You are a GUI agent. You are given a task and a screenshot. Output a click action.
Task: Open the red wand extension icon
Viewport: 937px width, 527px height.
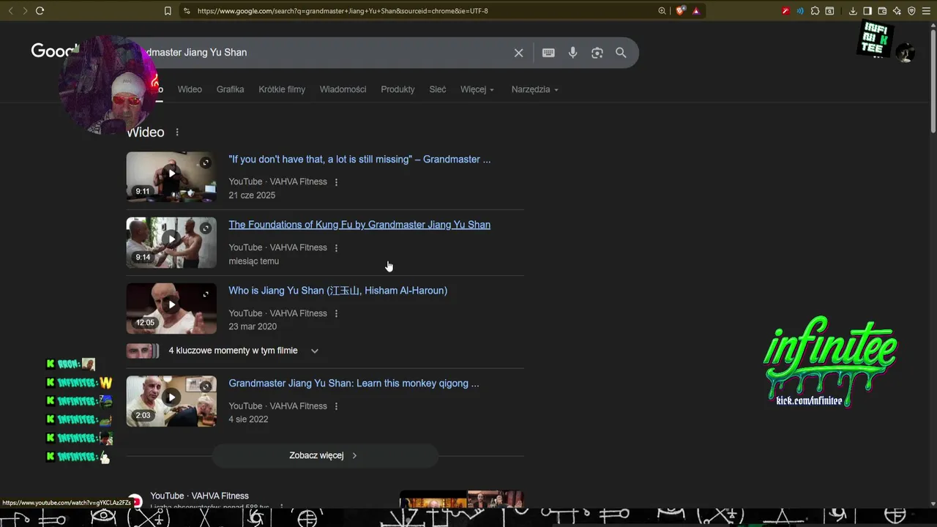(x=785, y=11)
